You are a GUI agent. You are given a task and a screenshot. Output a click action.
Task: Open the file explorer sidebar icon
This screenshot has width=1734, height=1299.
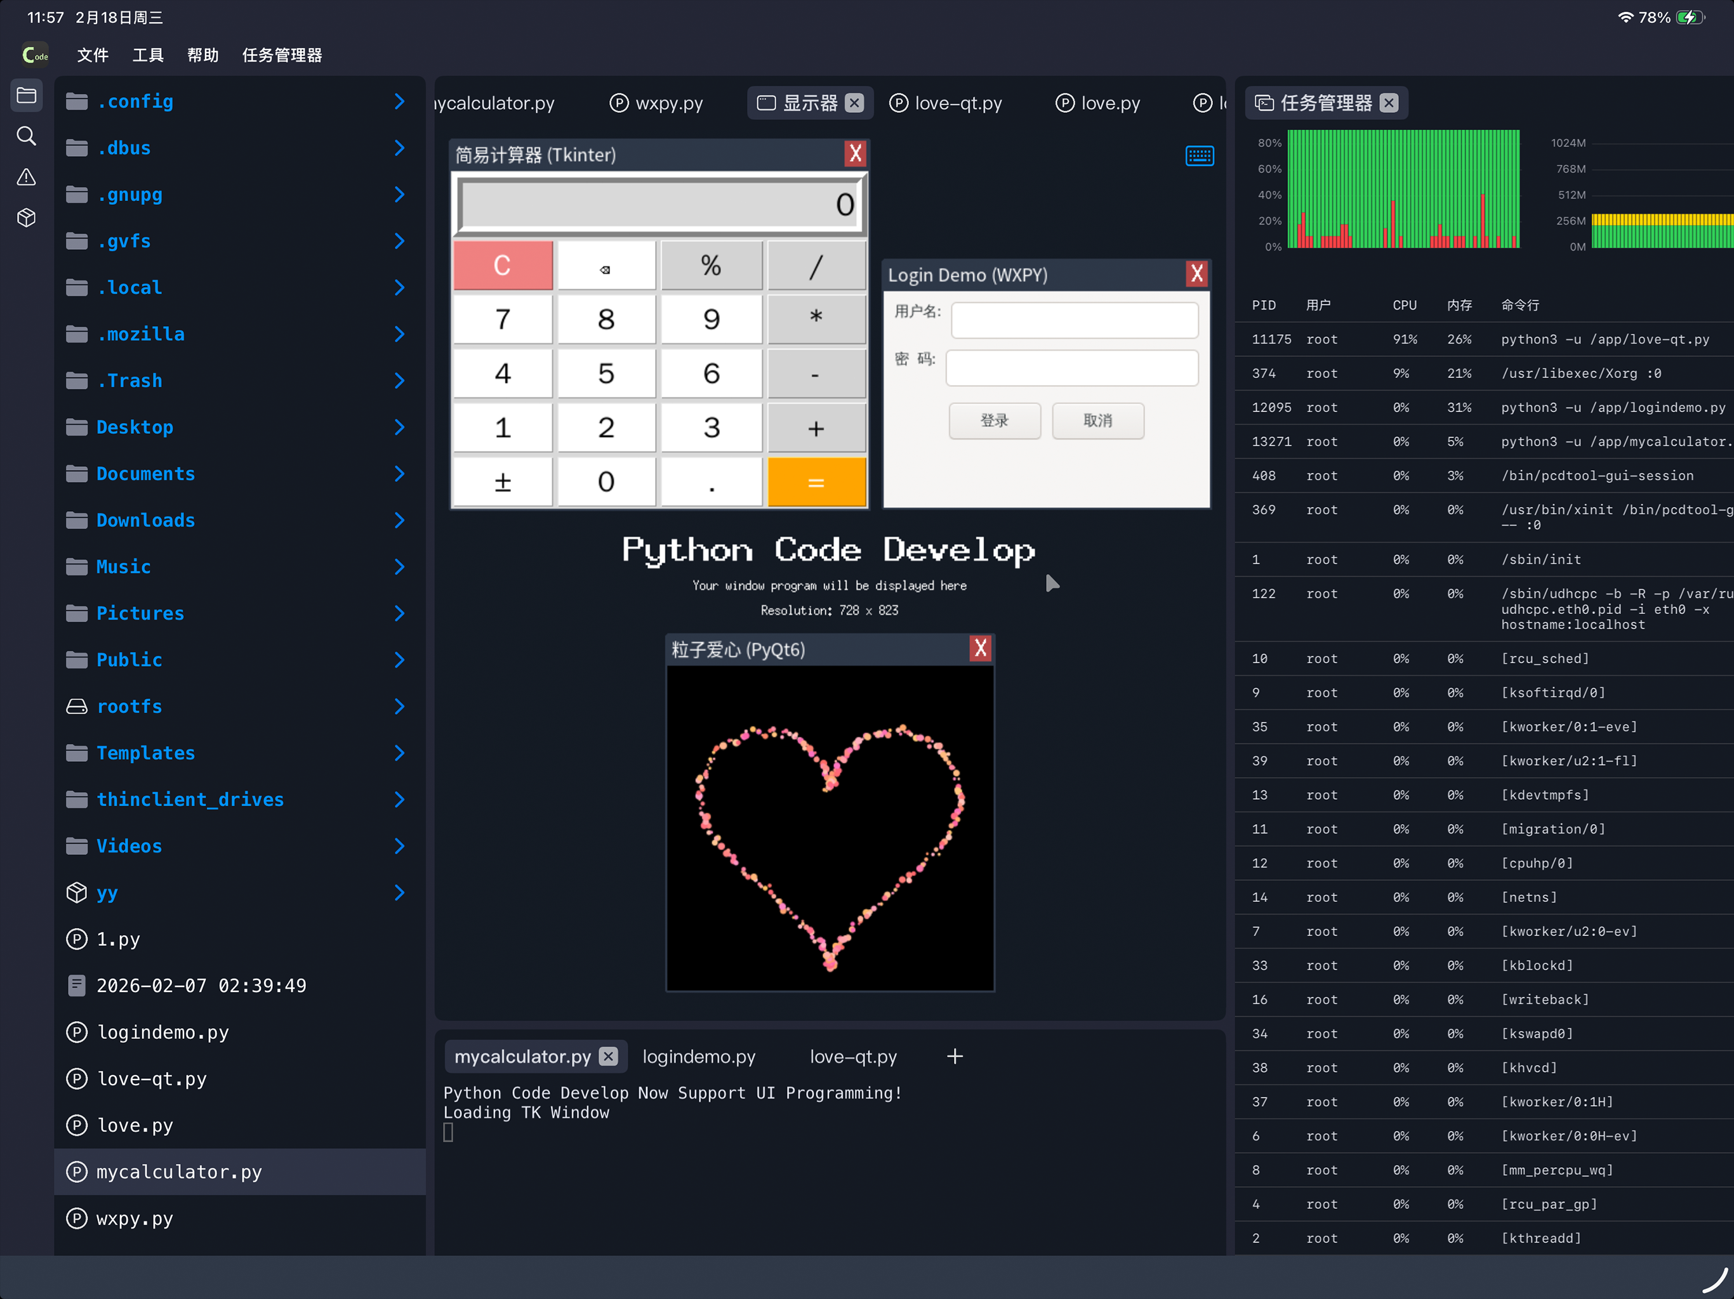27,96
